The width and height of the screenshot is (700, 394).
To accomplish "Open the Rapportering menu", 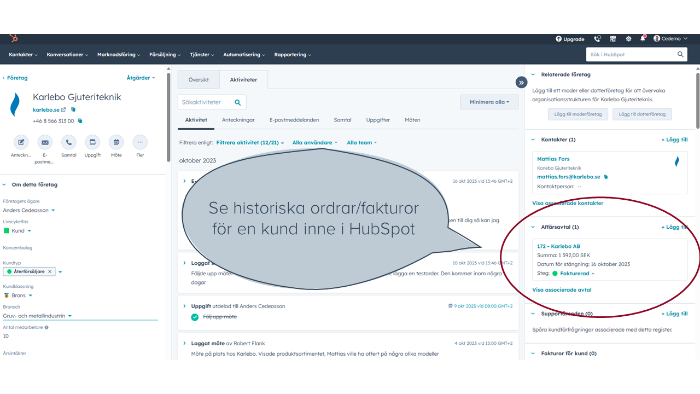I will click(293, 55).
